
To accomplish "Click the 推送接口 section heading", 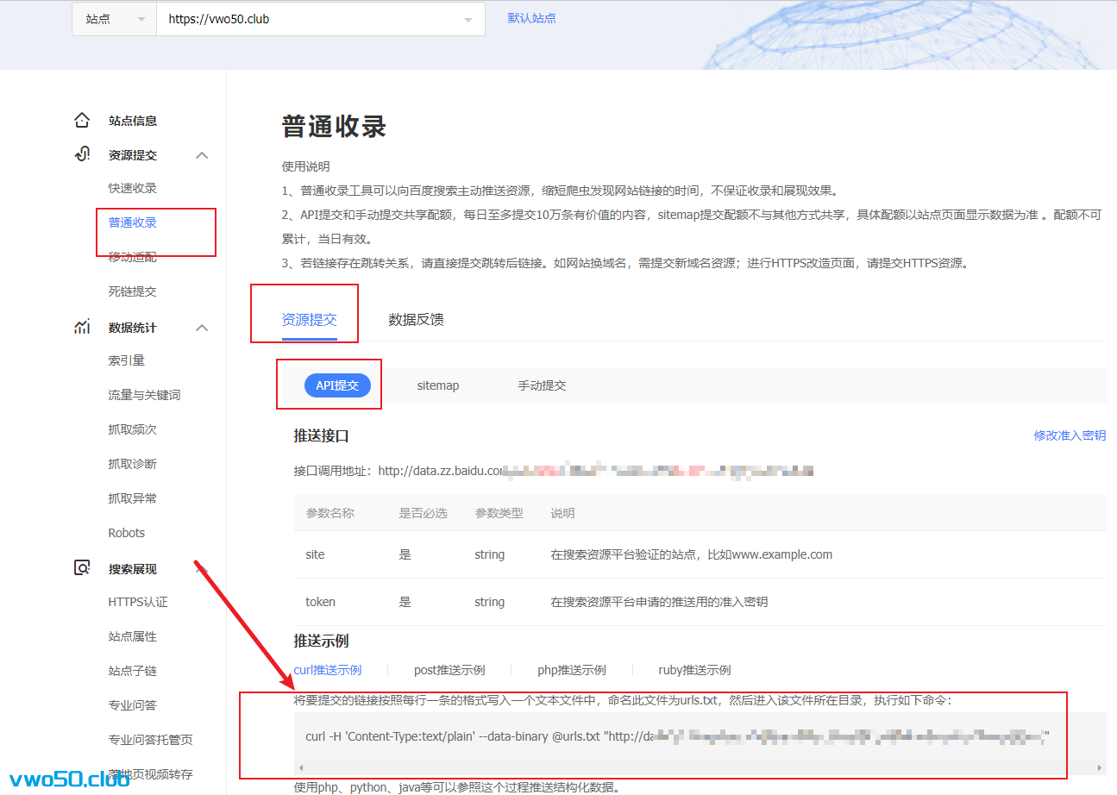I will click(x=322, y=436).
